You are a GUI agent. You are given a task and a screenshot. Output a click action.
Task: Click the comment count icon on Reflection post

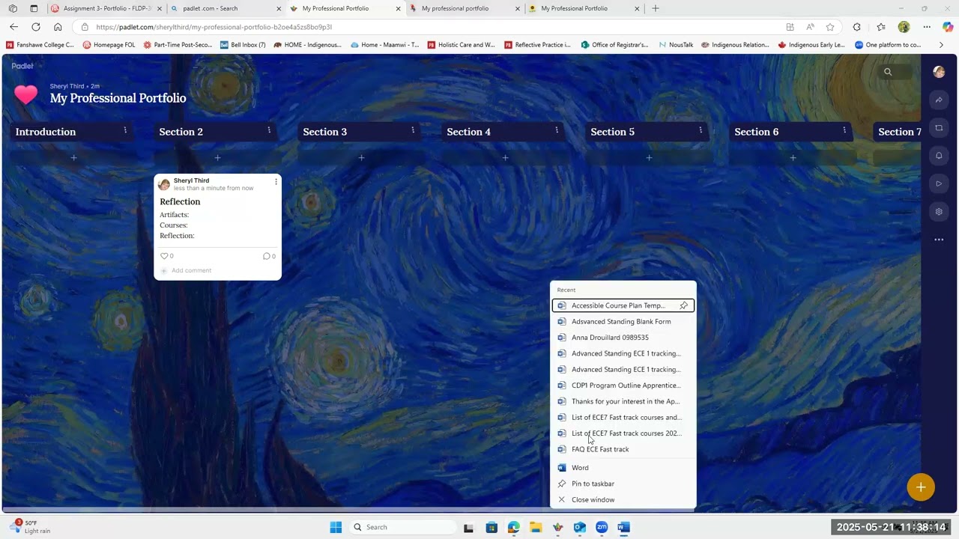(x=266, y=256)
